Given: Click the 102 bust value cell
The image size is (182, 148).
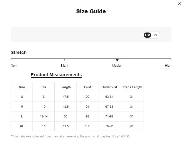Looking at the screenshot, I should click(87, 126).
